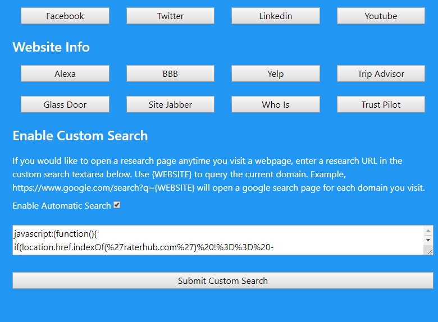
Task: Run the Who Is lookup
Action: coord(275,104)
